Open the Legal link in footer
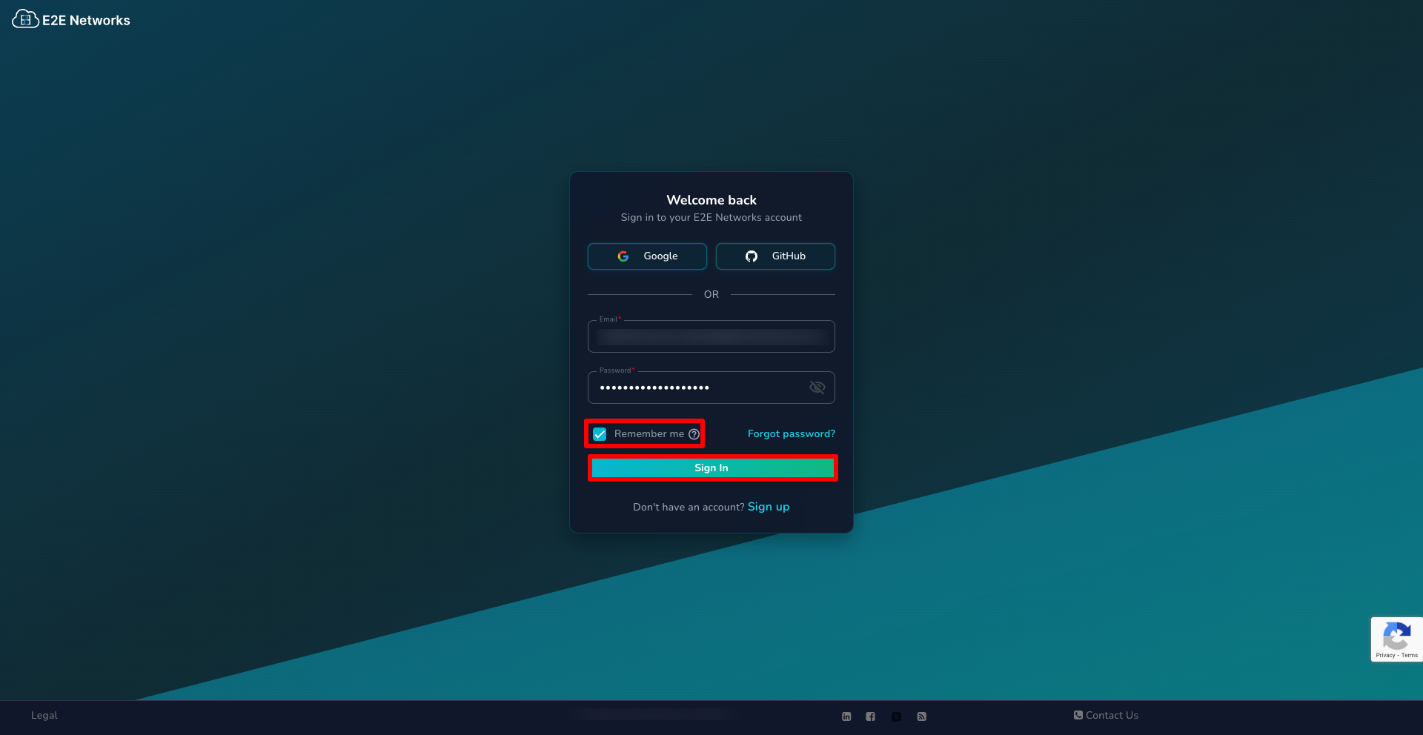 point(44,716)
